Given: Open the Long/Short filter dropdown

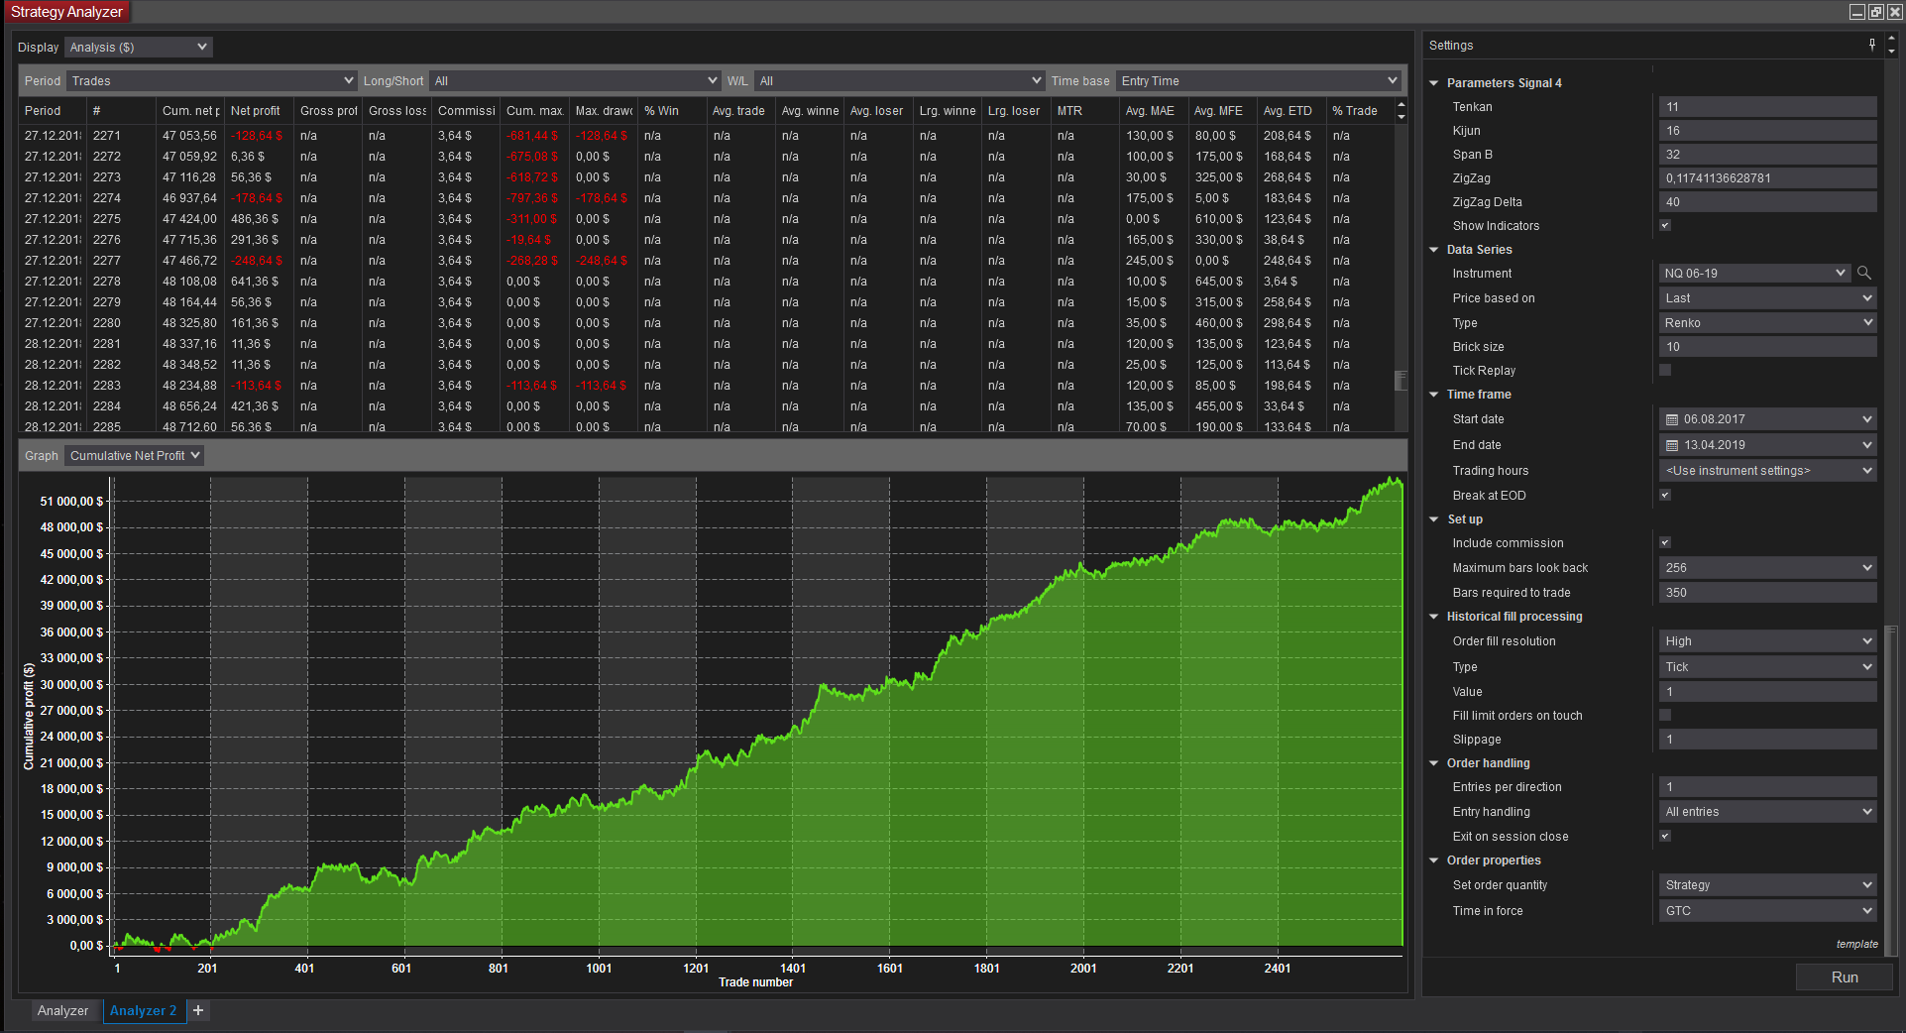Looking at the screenshot, I should coord(575,80).
